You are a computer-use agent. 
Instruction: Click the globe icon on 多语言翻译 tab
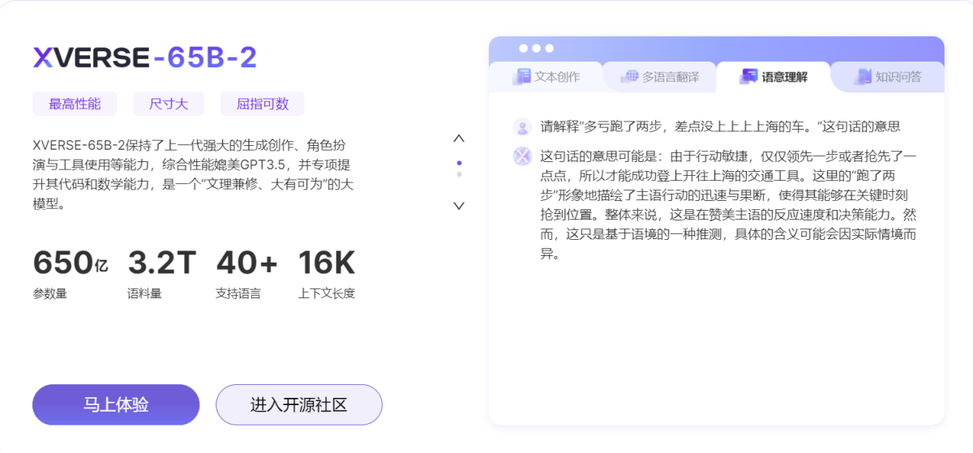pos(629,77)
